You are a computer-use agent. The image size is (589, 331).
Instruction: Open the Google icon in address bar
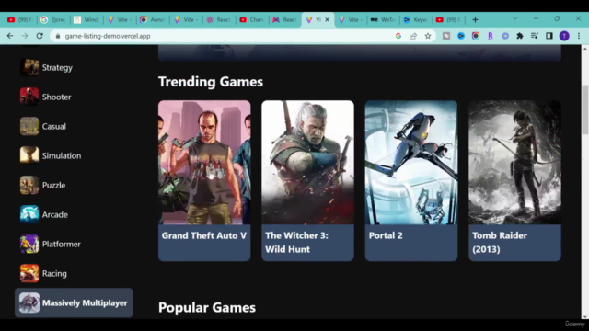click(398, 36)
